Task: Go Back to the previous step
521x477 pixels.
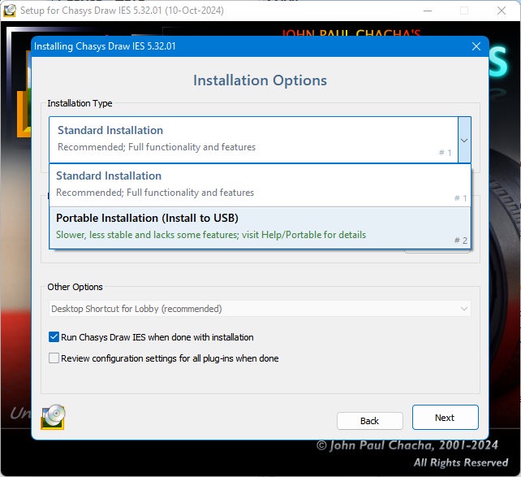Action: coord(370,421)
